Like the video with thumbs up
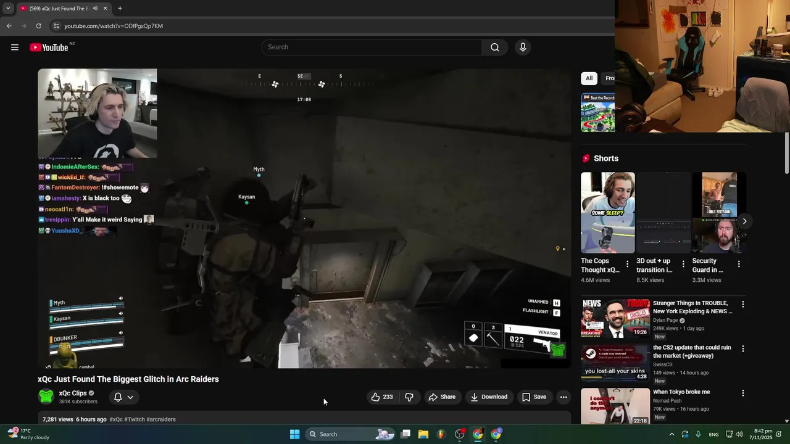The width and height of the screenshot is (790, 444). click(x=382, y=397)
